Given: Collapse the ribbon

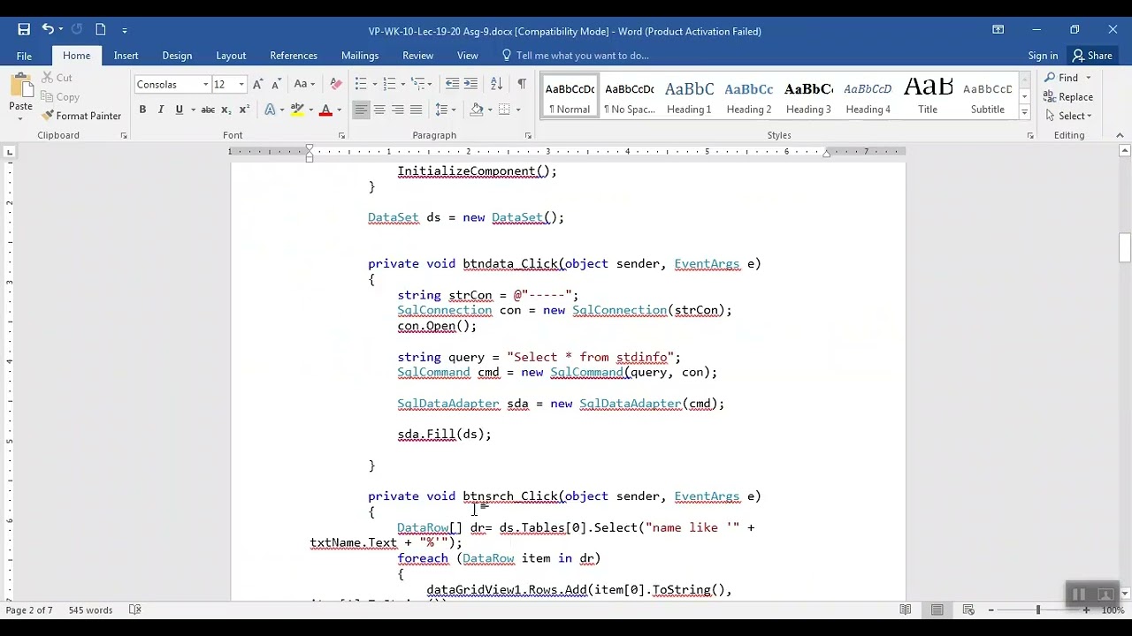Looking at the screenshot, I should tap(1121, 135).
